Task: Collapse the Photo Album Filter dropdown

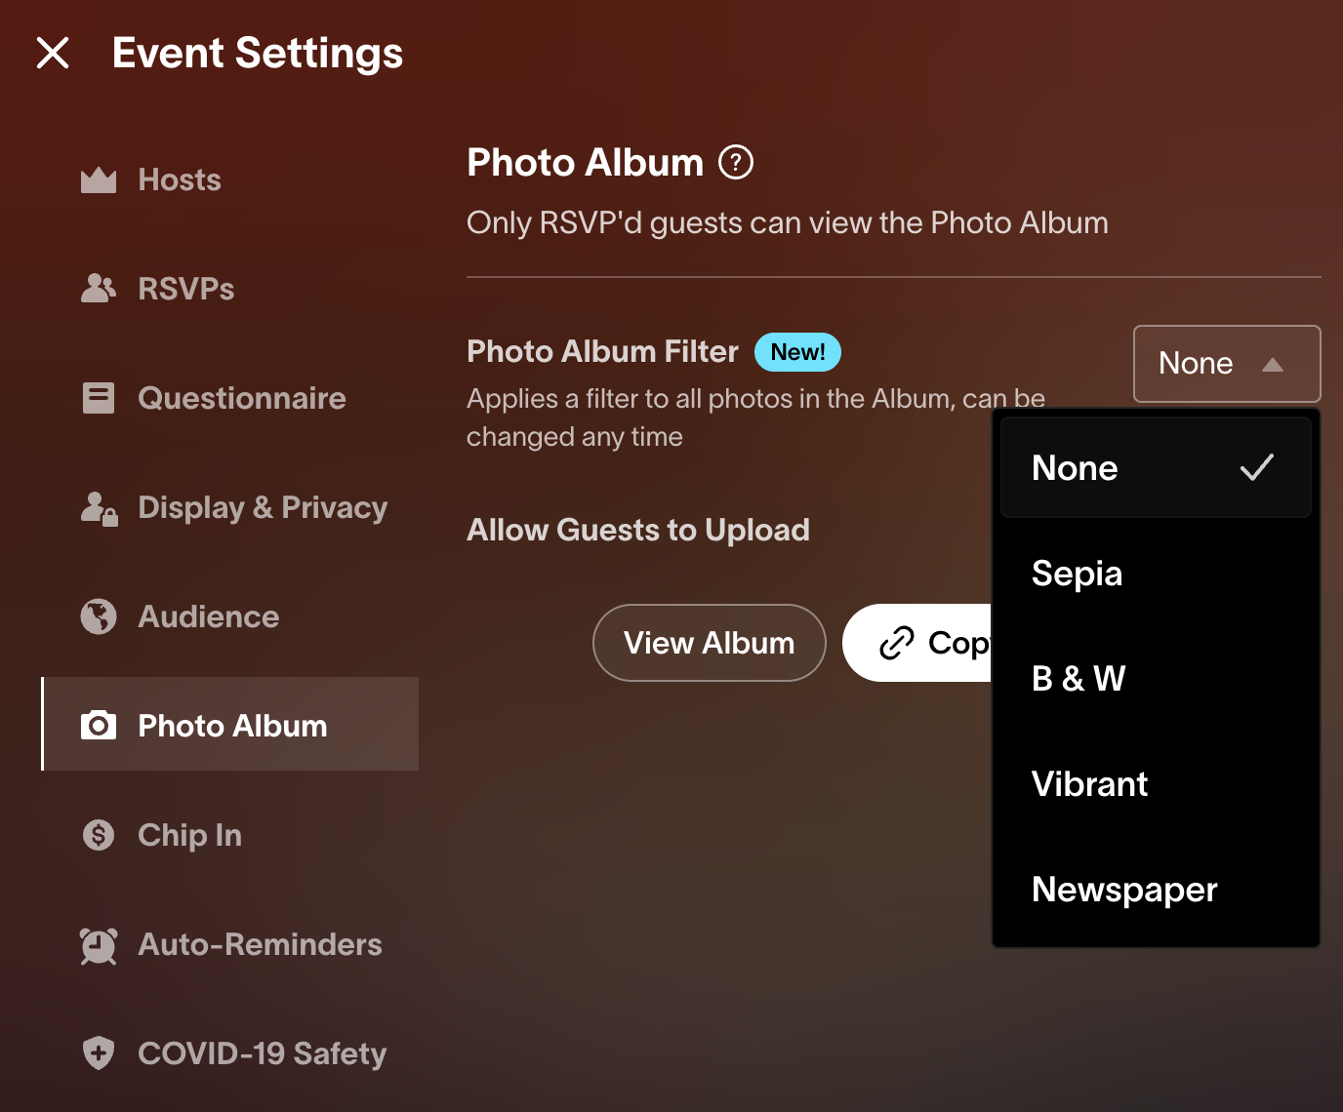Action: [x=1226, y=364]
